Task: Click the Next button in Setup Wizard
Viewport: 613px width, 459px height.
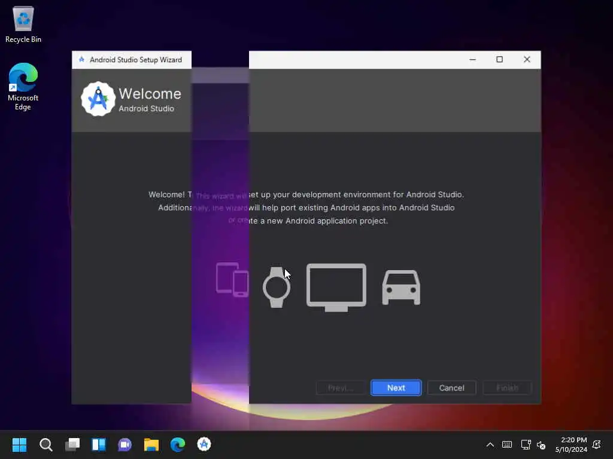Action: (x=396, y=387)
